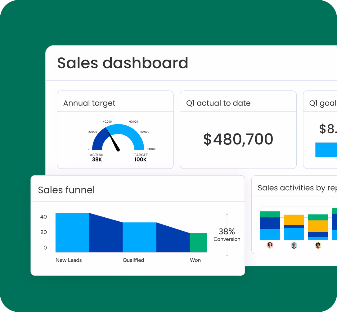Click the 40,000 gauge tick label
Image resolution: width=337 pixels, height=312 pixels.
[107, 122]
